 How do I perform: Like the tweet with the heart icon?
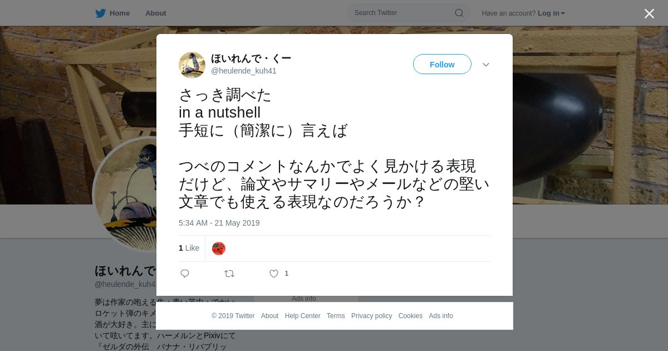point(274,274)
